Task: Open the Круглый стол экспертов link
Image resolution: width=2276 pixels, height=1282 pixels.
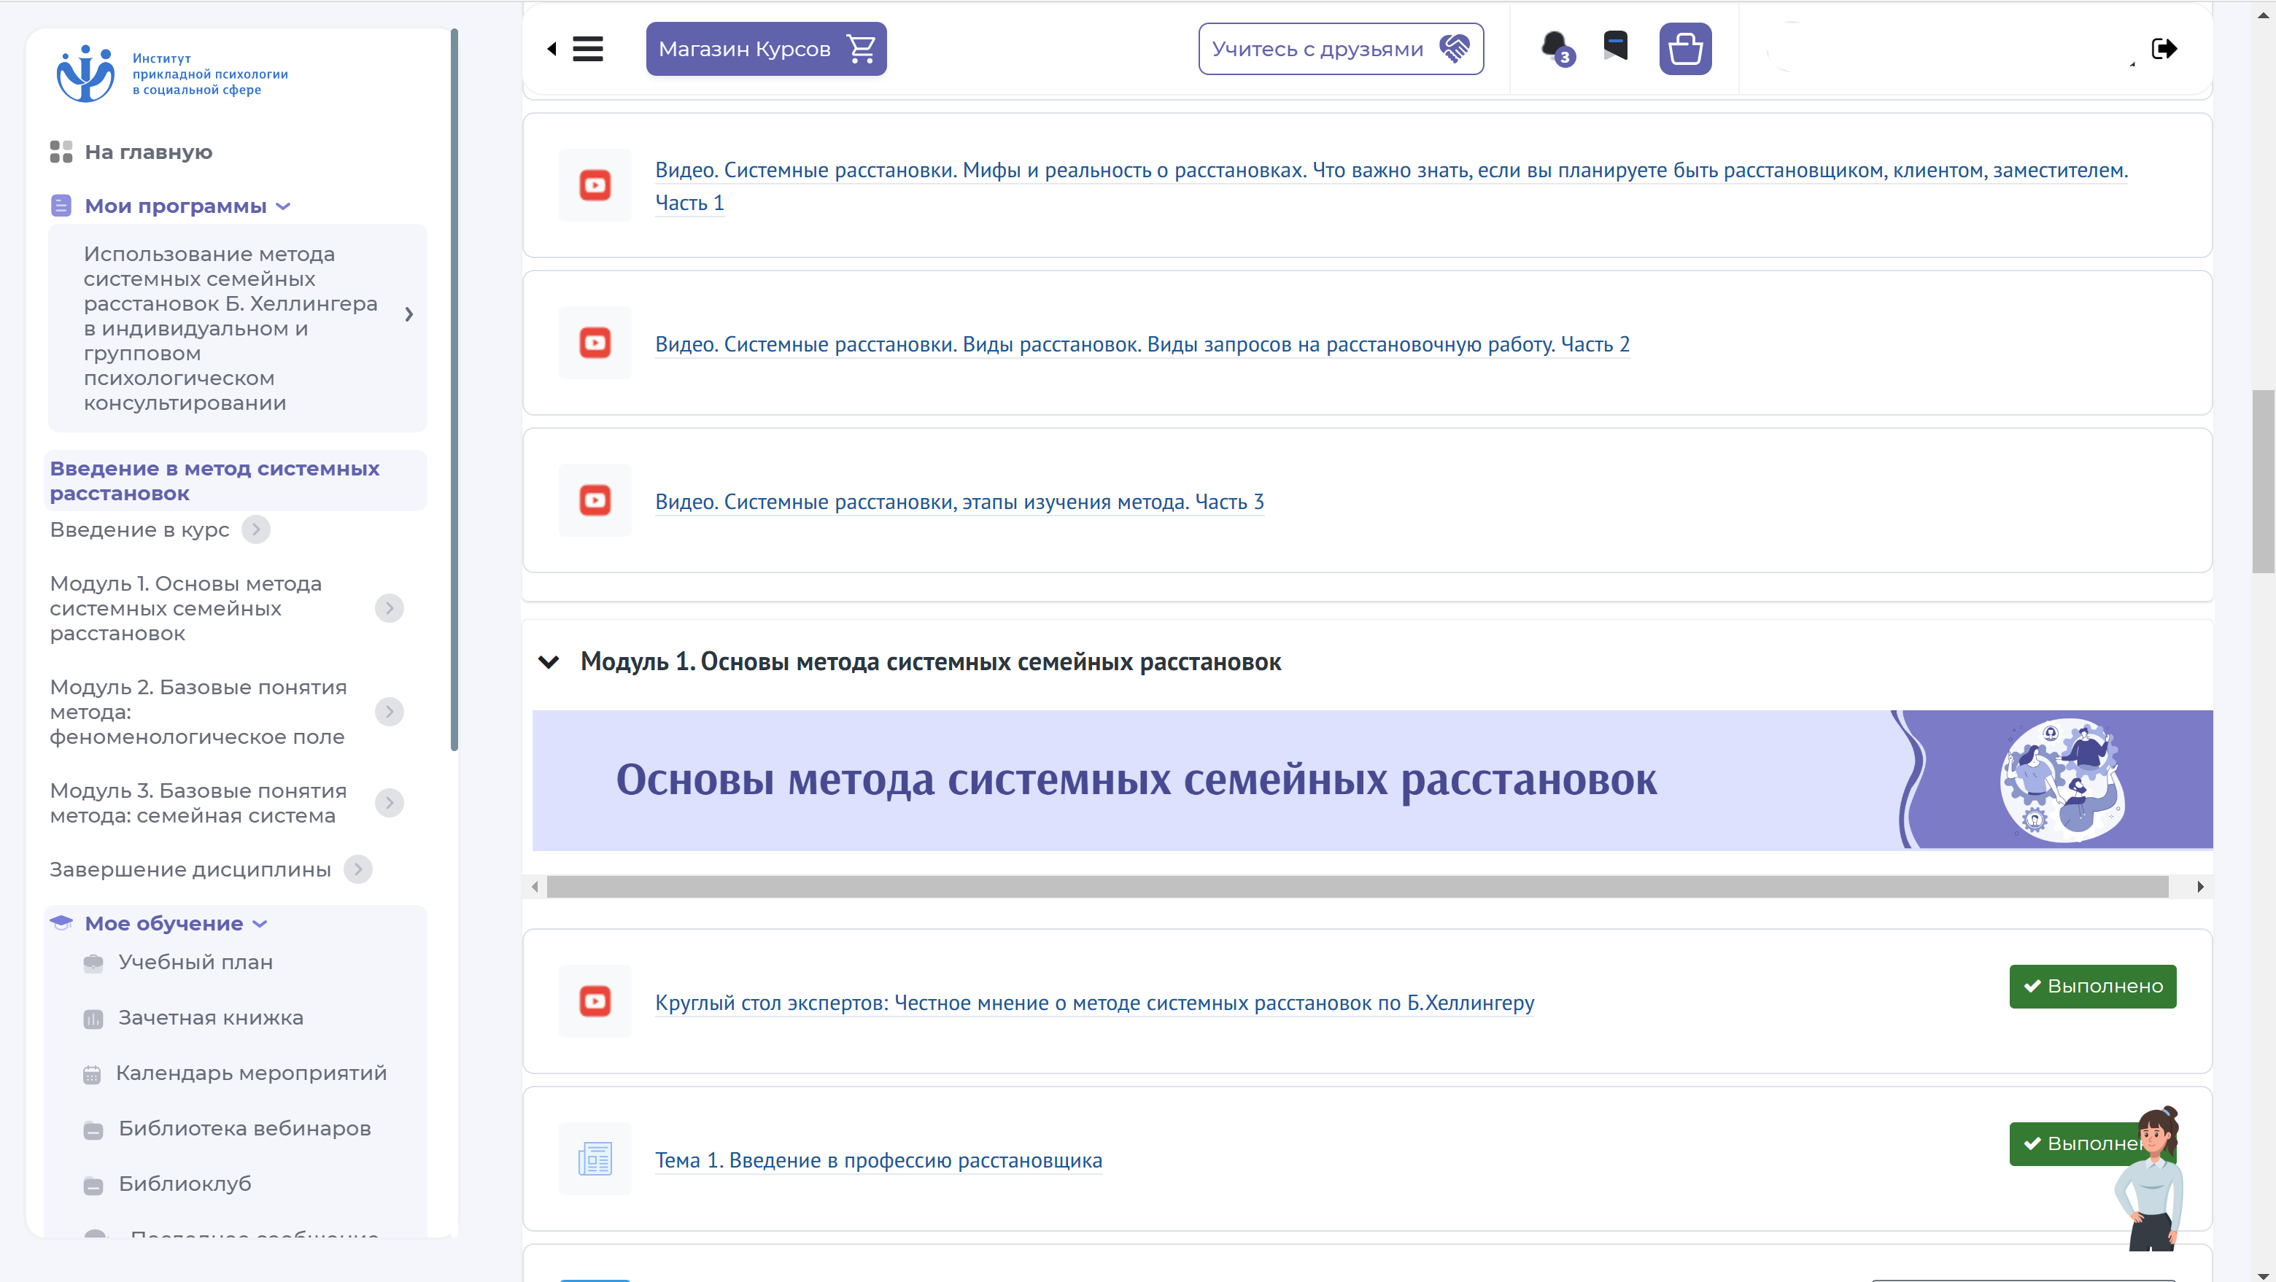Action: point(1094,1003)
